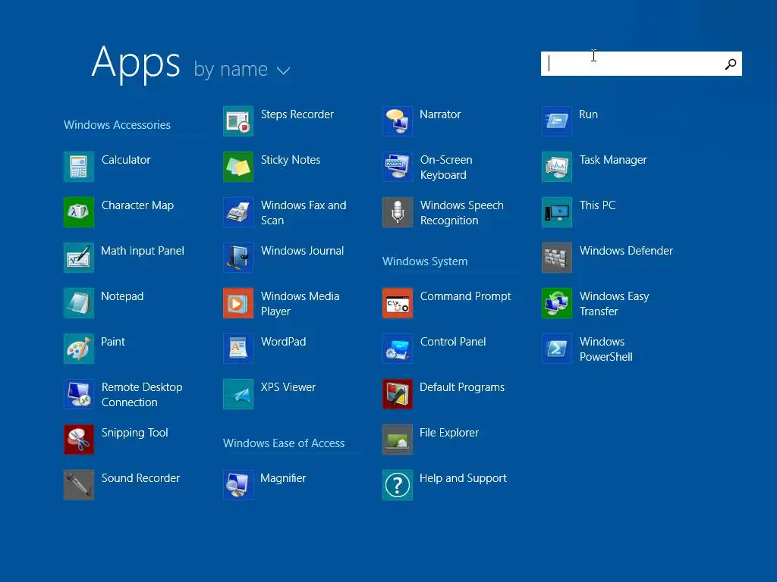Viewport: 777px width, 582px height.
Task: Click the 'Control Panel' text label
Action: (x=453, y=342)
